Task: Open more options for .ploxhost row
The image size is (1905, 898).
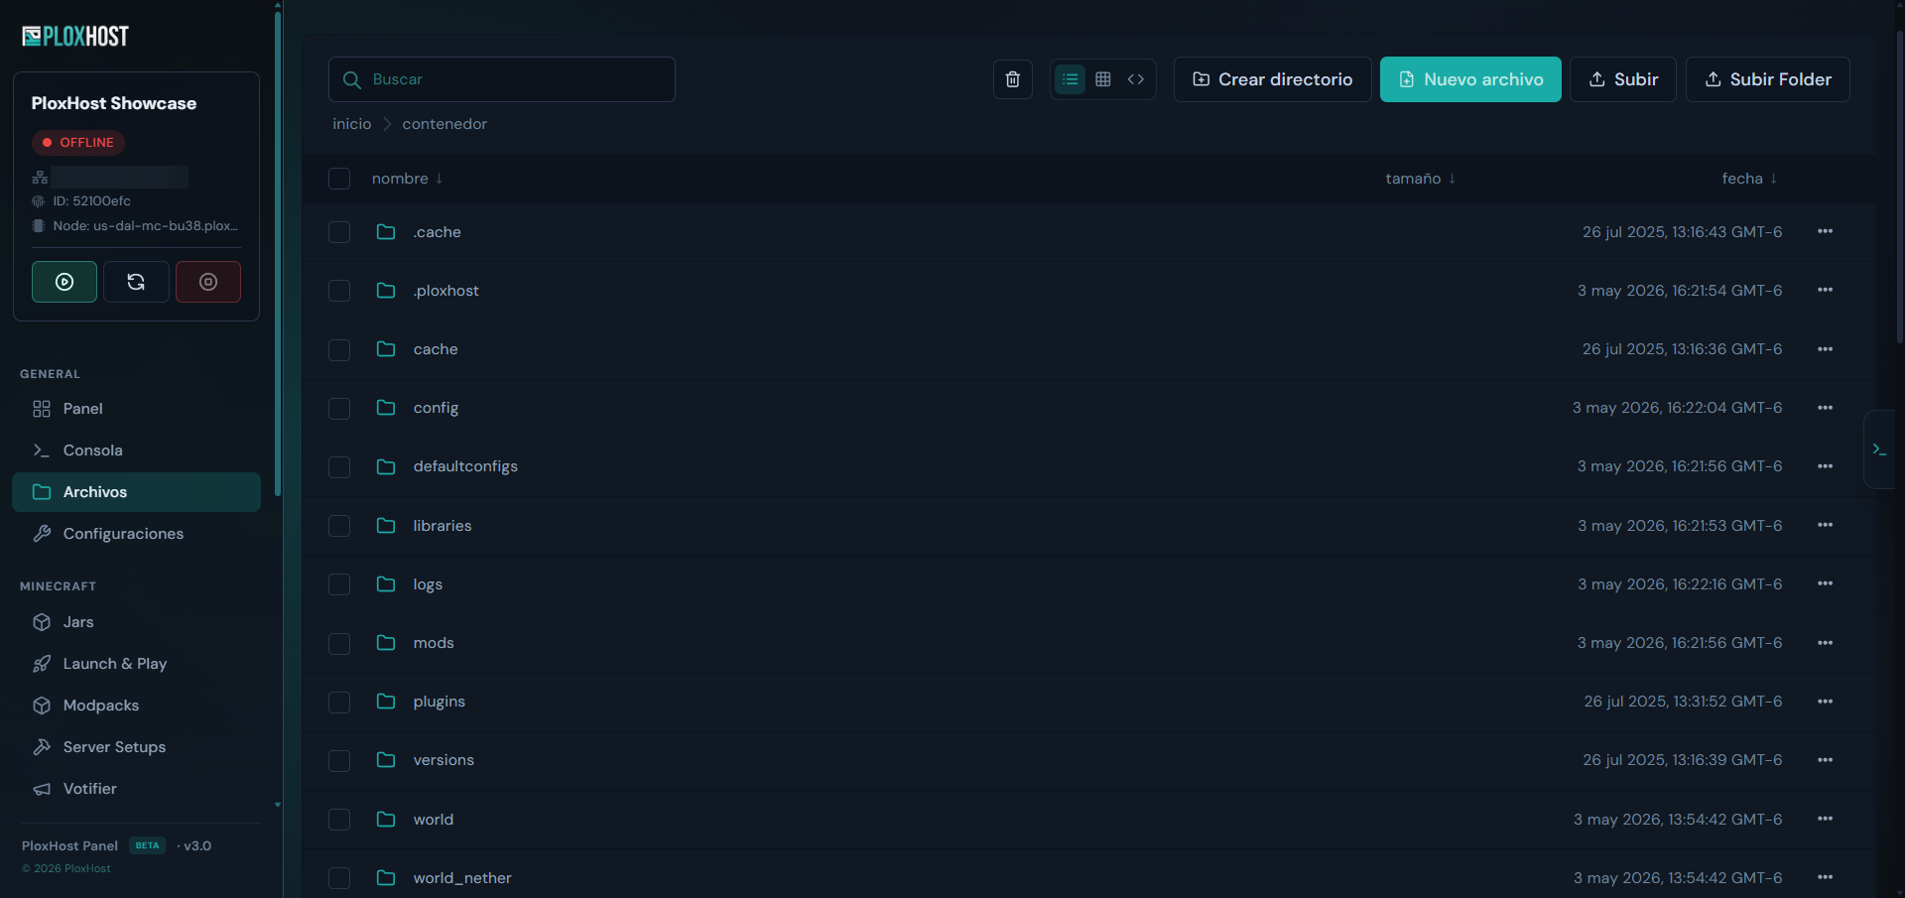Action: tap(1825, 290)
